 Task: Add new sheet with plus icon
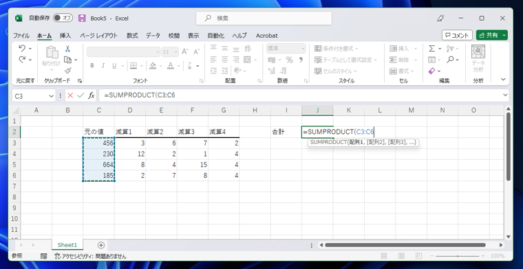click(x=101, y=245)
